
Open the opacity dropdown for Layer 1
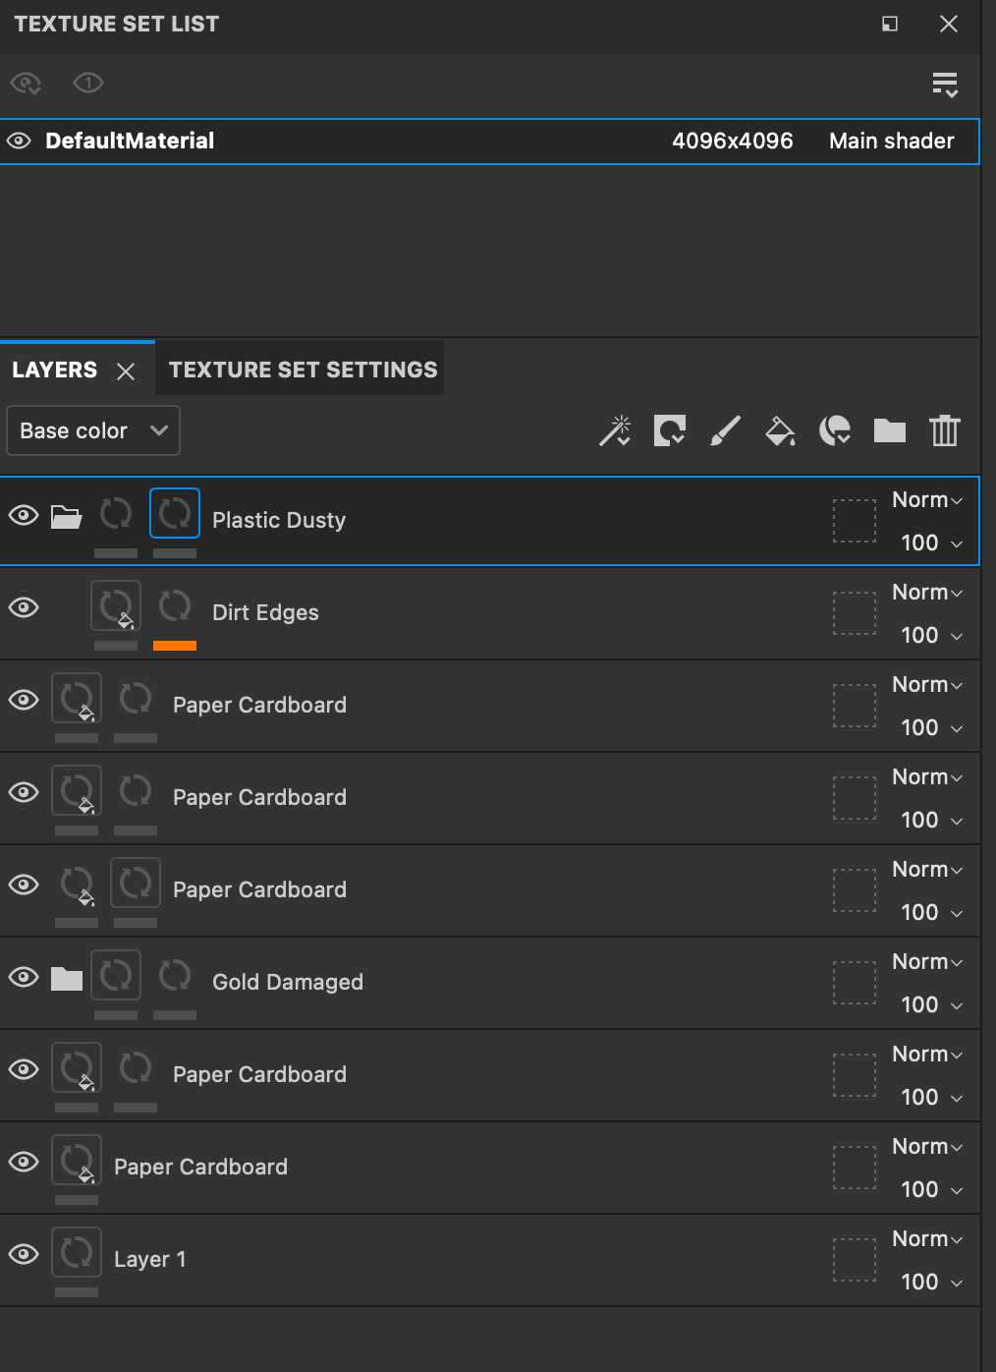click(x=931, y=1282)
